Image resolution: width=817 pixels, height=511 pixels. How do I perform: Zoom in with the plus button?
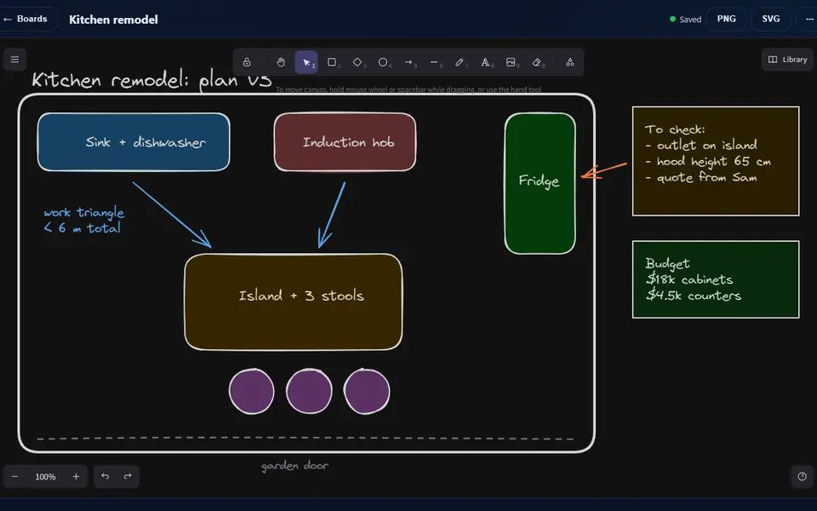coord(76,477)
